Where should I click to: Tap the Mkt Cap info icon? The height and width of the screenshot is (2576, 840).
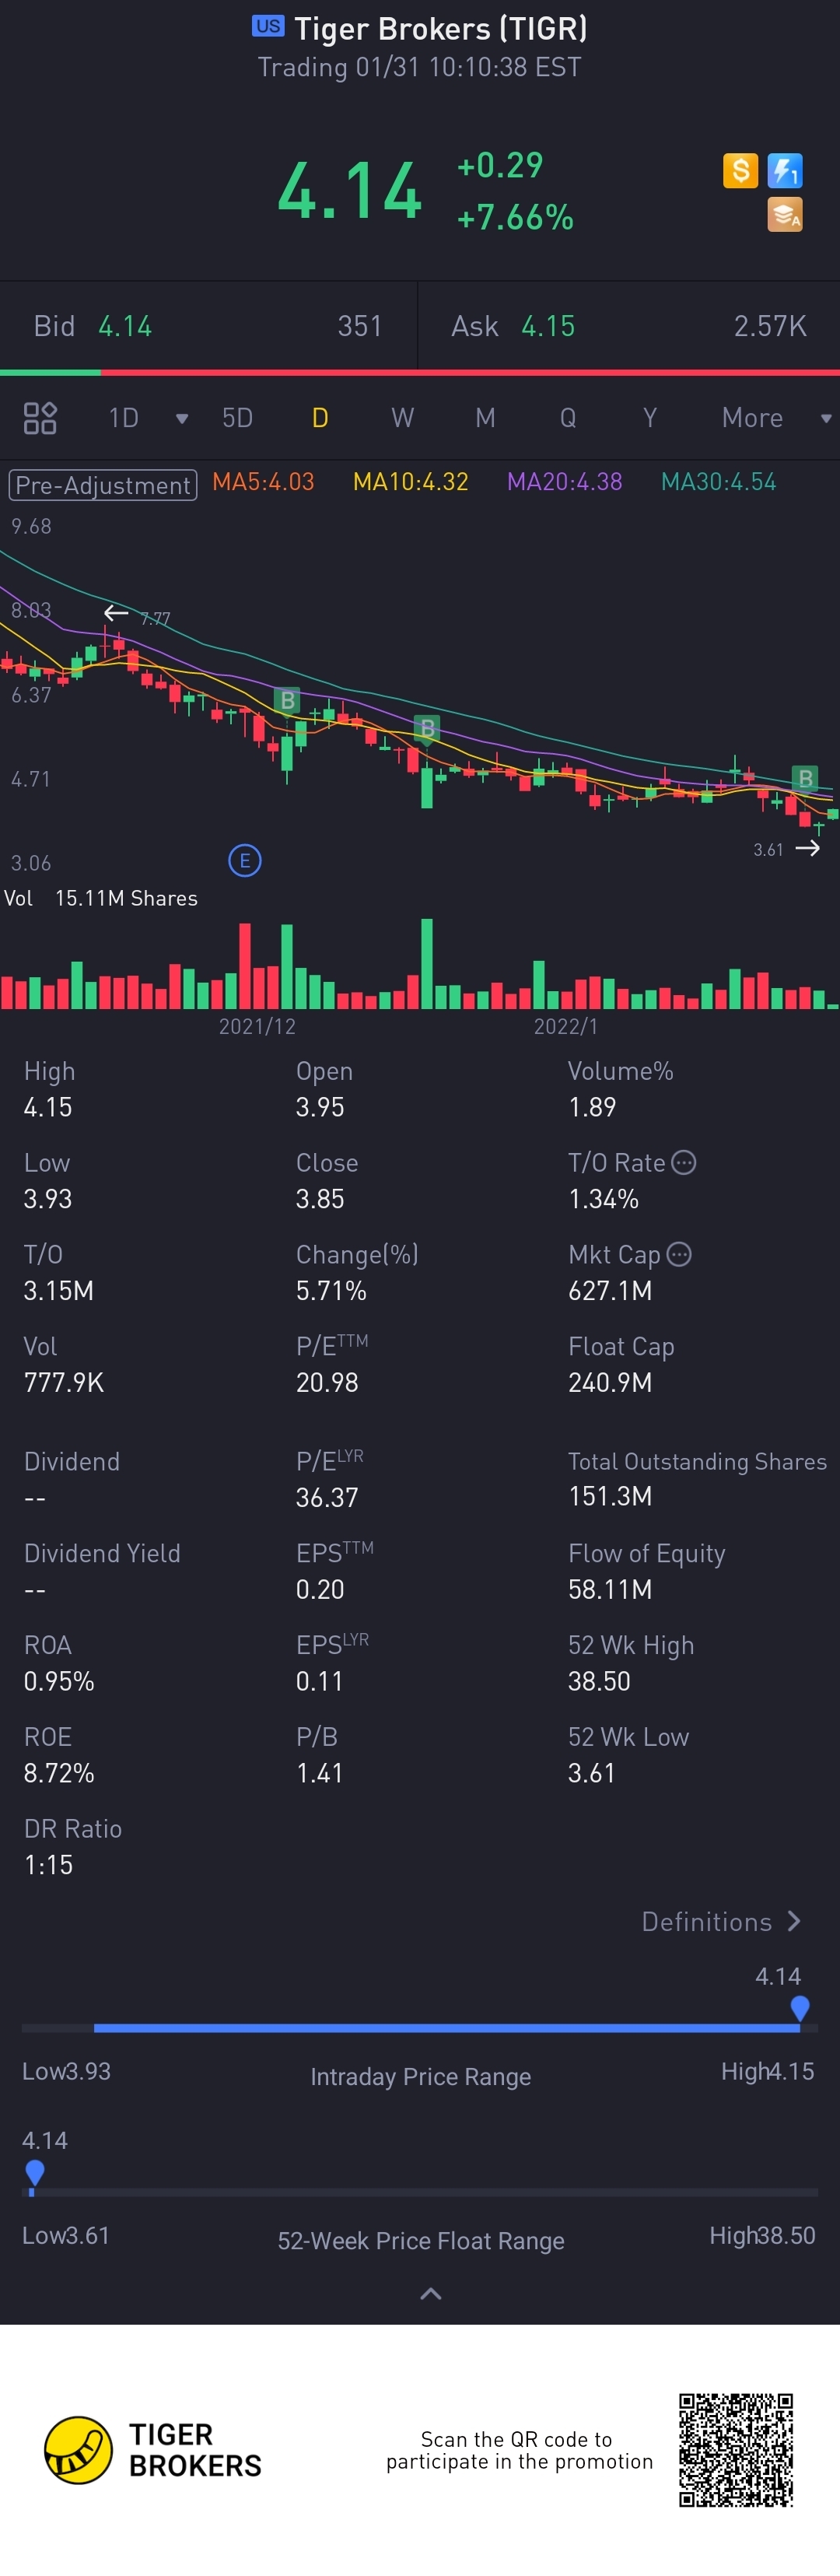click(679, 1254)
